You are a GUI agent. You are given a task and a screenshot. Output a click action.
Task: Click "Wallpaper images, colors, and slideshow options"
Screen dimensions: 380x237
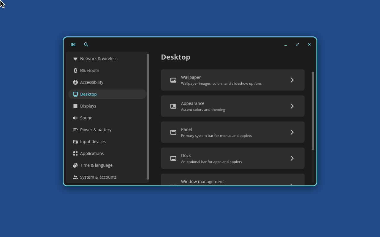click(221, 84)
